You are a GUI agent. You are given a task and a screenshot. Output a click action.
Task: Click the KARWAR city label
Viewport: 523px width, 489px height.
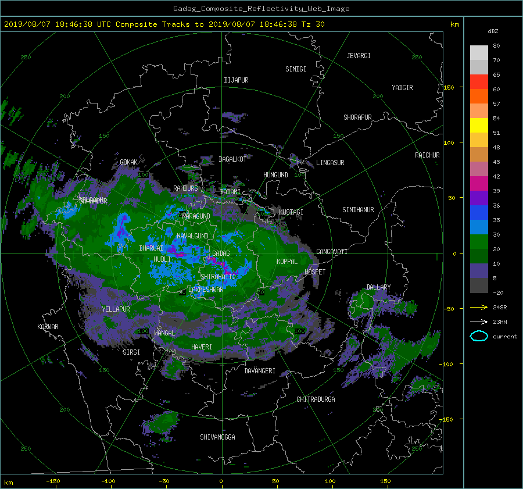click(48, 327)
